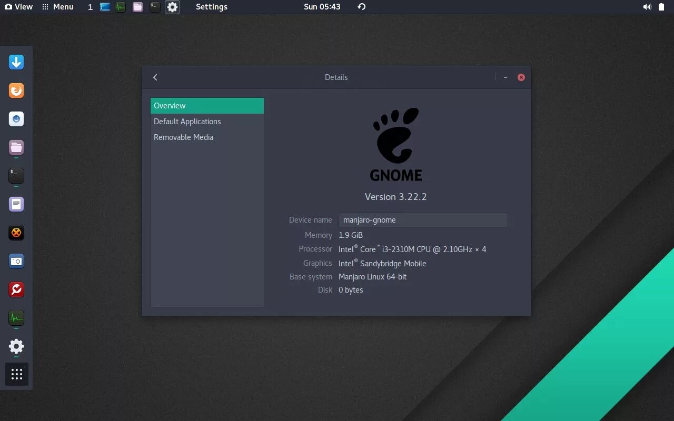Click the Details window title
The height and width of the screenshot is (421, 674).
(x=336, y=77)
